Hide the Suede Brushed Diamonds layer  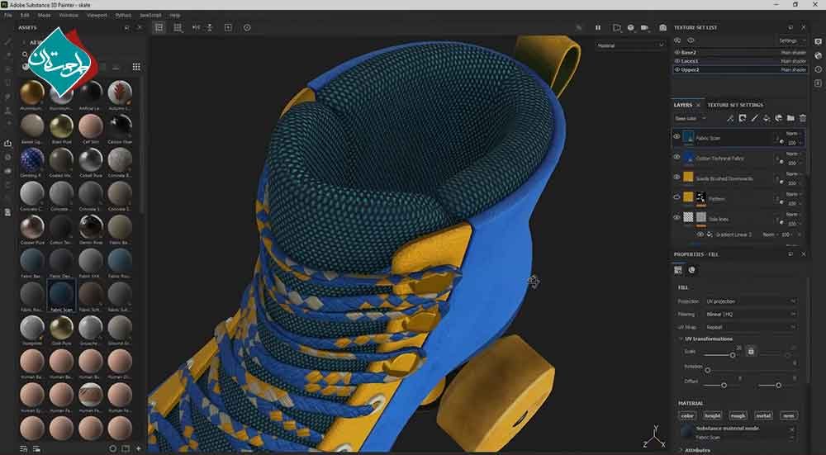(x=677, y=177)
